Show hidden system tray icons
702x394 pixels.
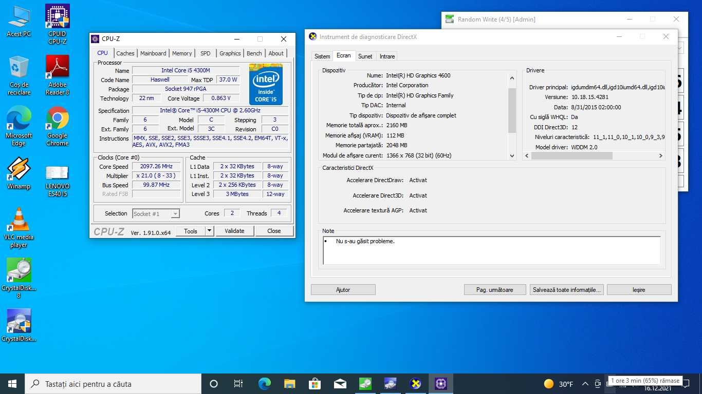click(585, 384)
